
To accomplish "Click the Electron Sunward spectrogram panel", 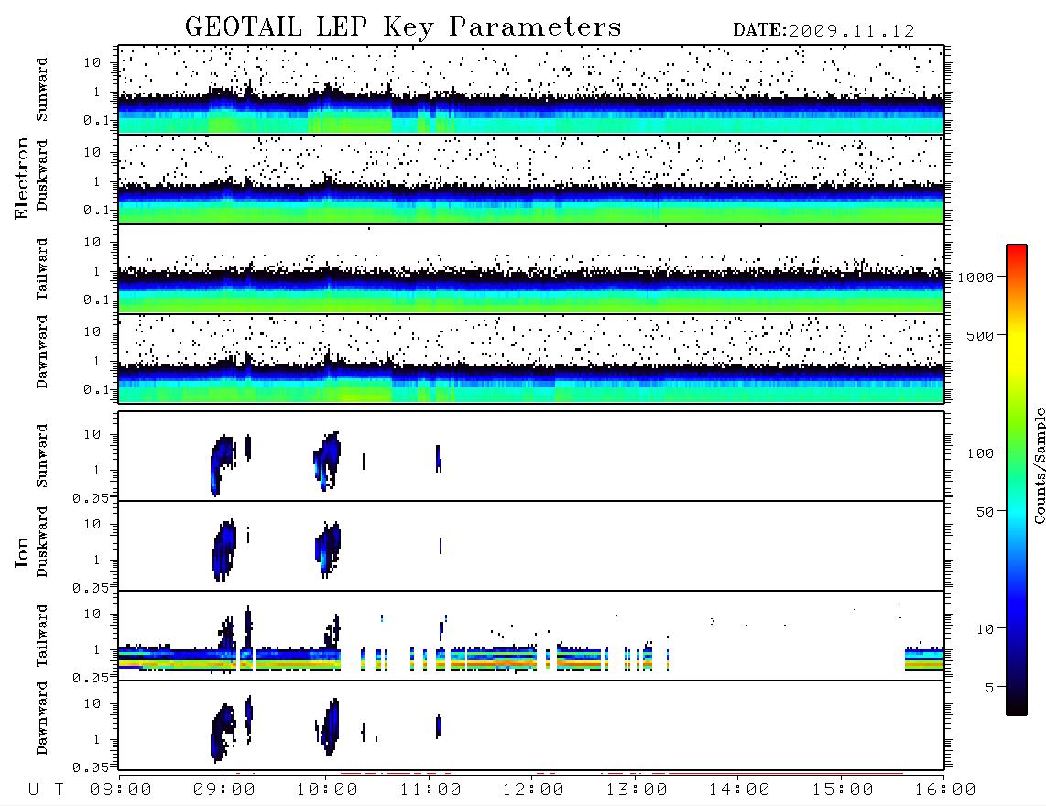I will (x=531, y=90).
